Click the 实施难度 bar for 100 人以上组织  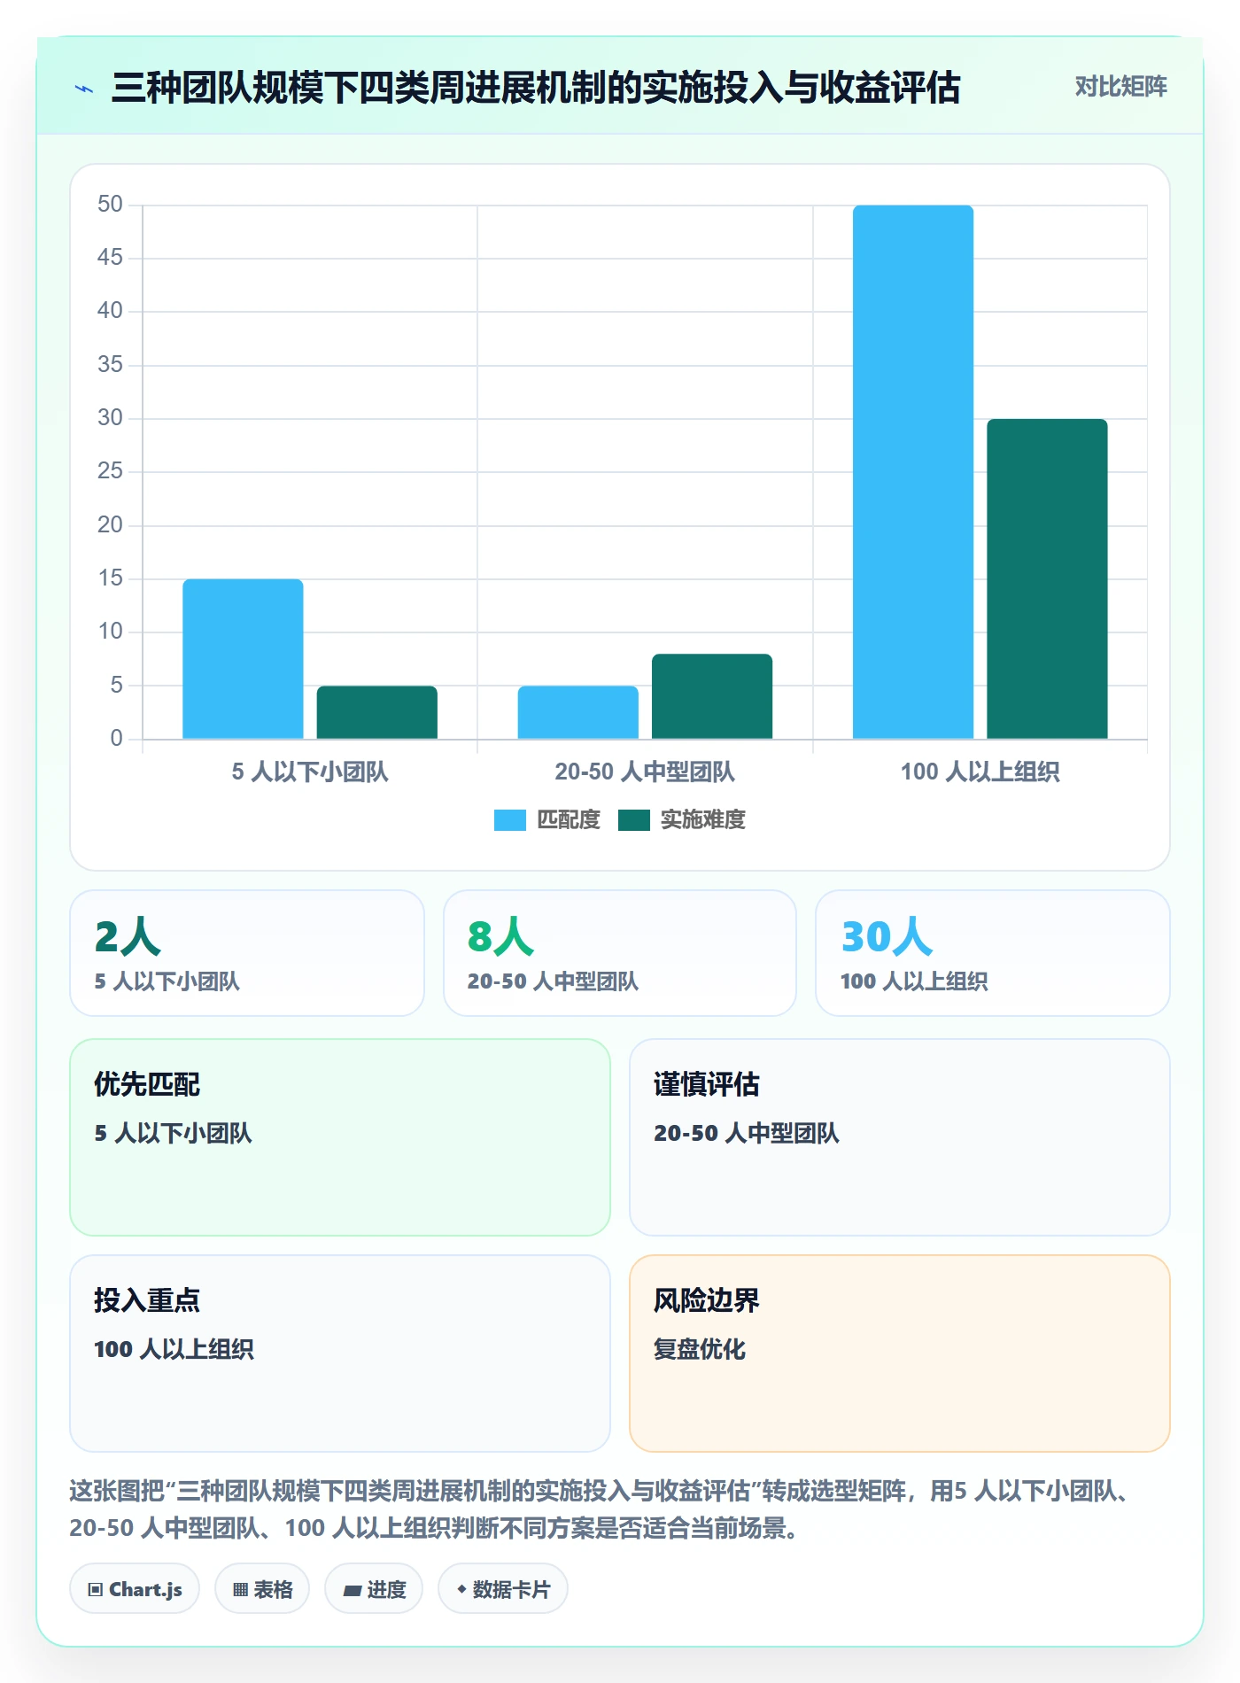pyautogui.click(x=1047, y=578)
